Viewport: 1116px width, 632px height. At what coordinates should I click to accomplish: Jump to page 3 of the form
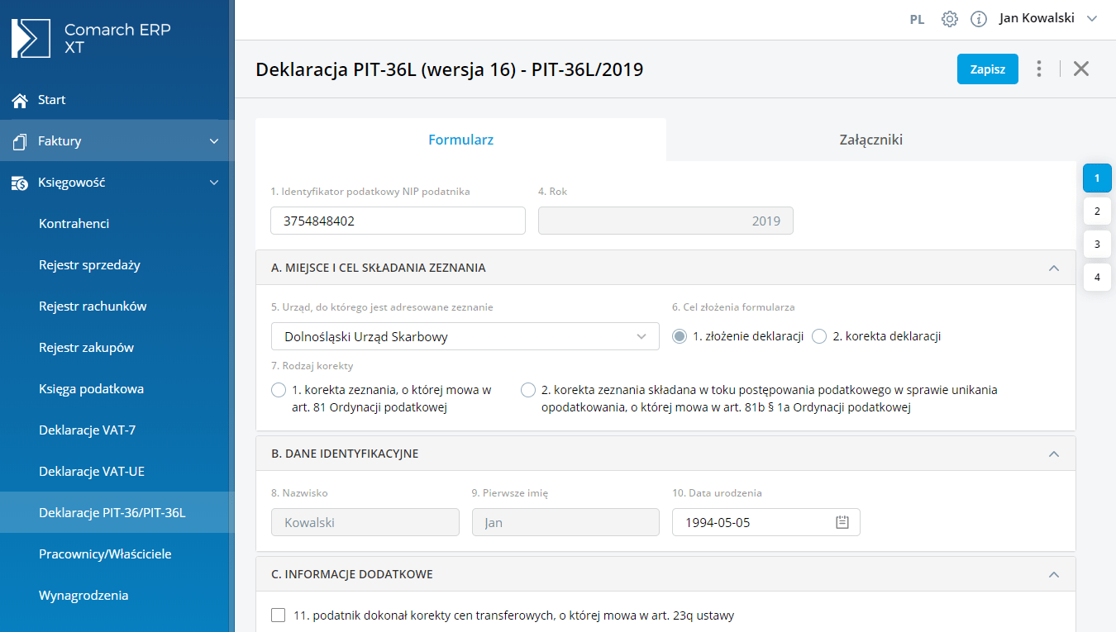tap(1097, 245)
